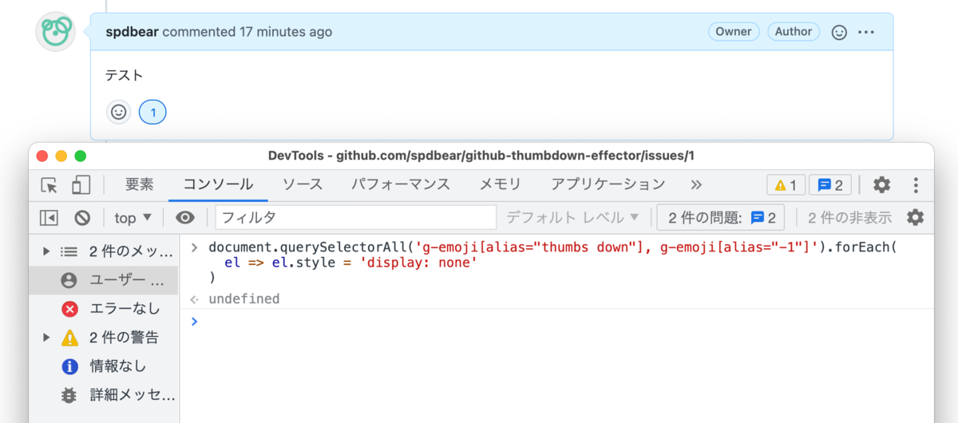Click the add reaction smiley in comment header
958x423 pixels.
coord(839,32)
